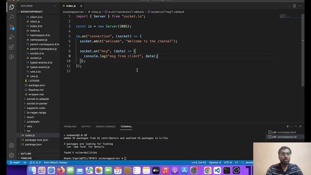Close the terminal panel

pos(300,126)
